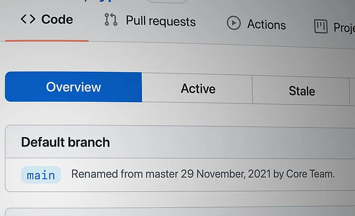The height and width of the screenshot is (216, 355).
Task: Select the Overview branches filter
Action: [x=73, y=87]
